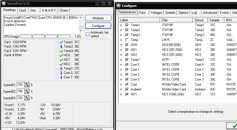The height and width of the screenshot is (130, 237).
Task: Click the detection log scroll down arrow
Action: 81,31
